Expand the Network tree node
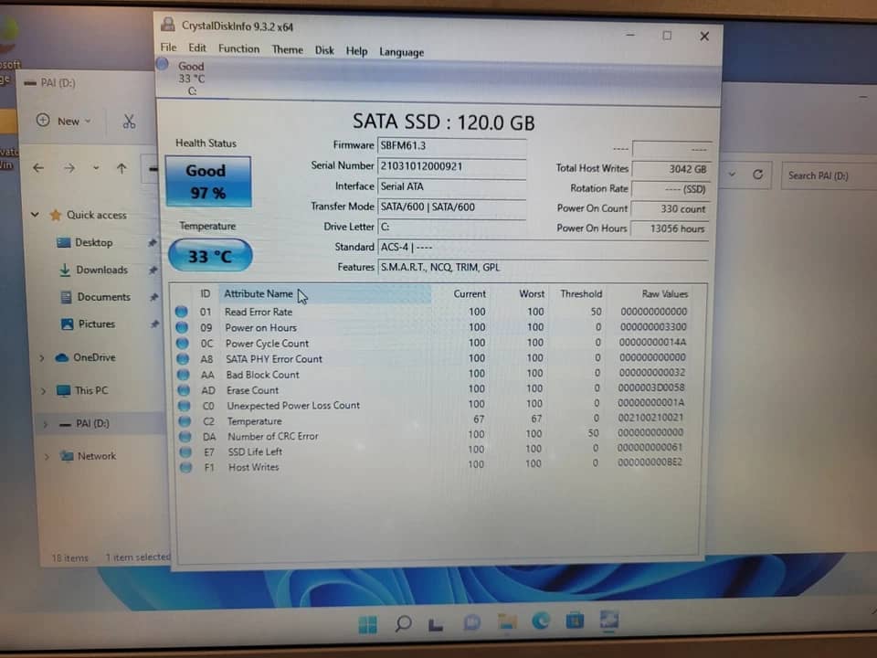The image size is (877, 658). coord(47,457)
